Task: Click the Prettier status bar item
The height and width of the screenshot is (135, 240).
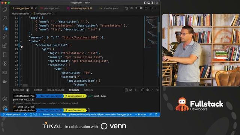Action: pyautogui.click(x=141, y=114)
